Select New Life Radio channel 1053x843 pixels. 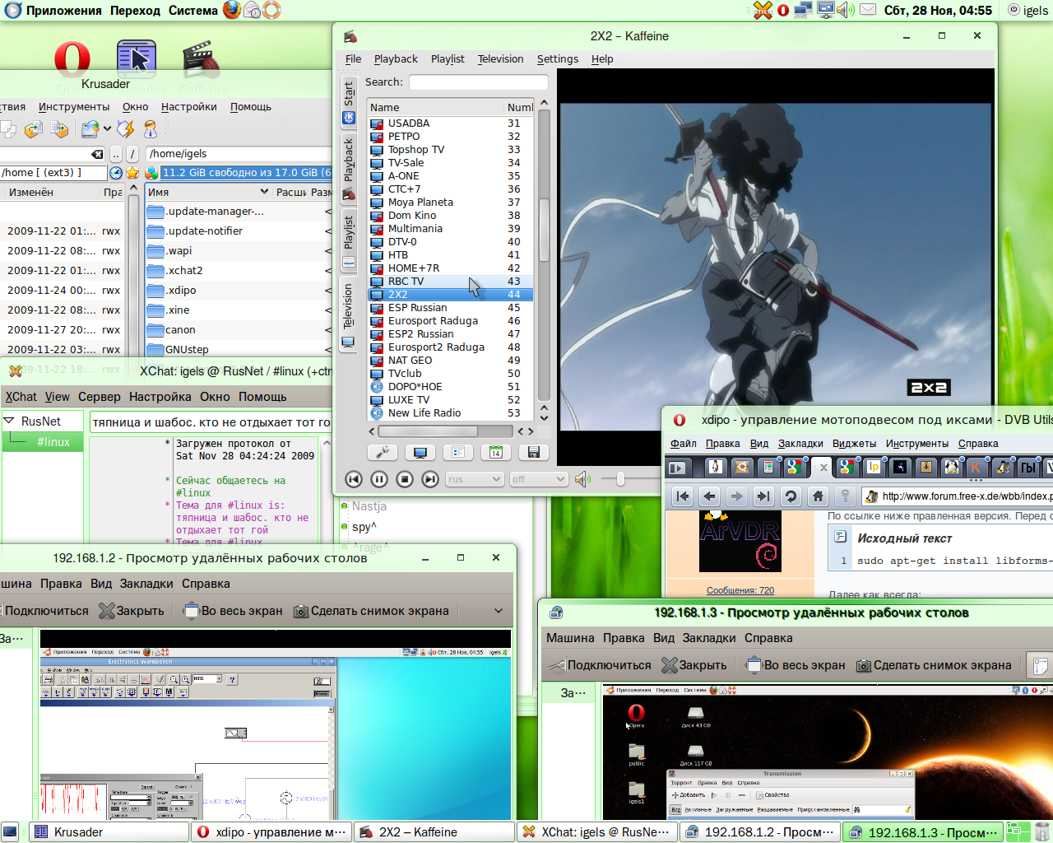click(450, 413)
